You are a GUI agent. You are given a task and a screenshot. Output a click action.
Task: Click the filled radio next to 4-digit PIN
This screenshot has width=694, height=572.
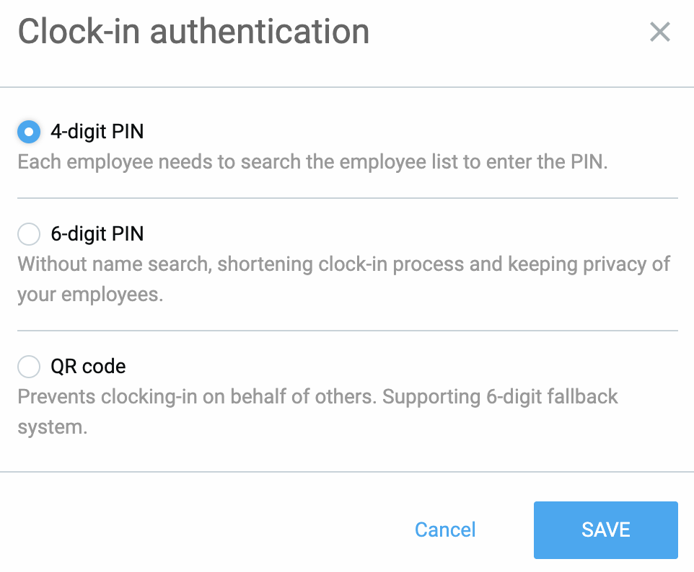(27, 132)
